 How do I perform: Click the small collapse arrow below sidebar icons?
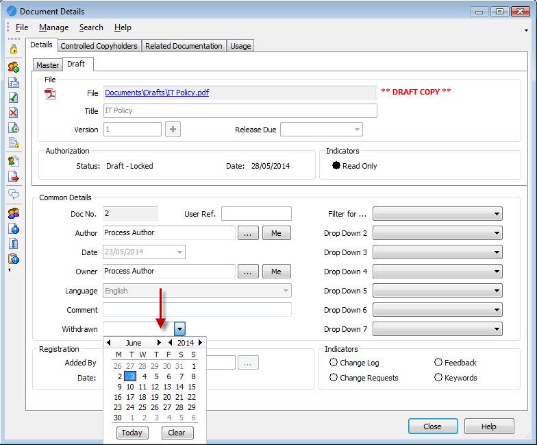[x=10, y=270]
